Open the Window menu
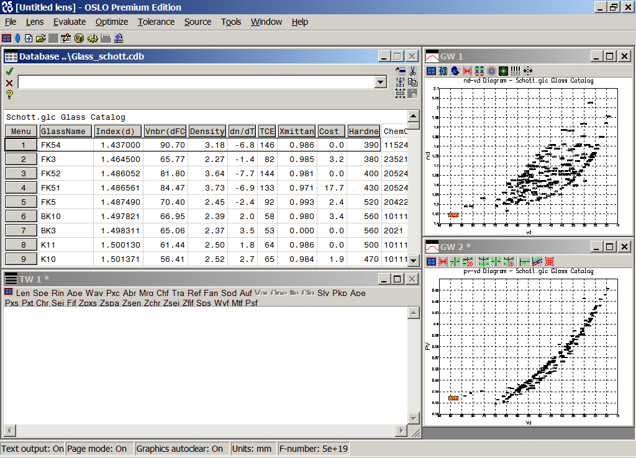Image resolution: width=636 pixels, height=458 pixels. tap(266, 22)
